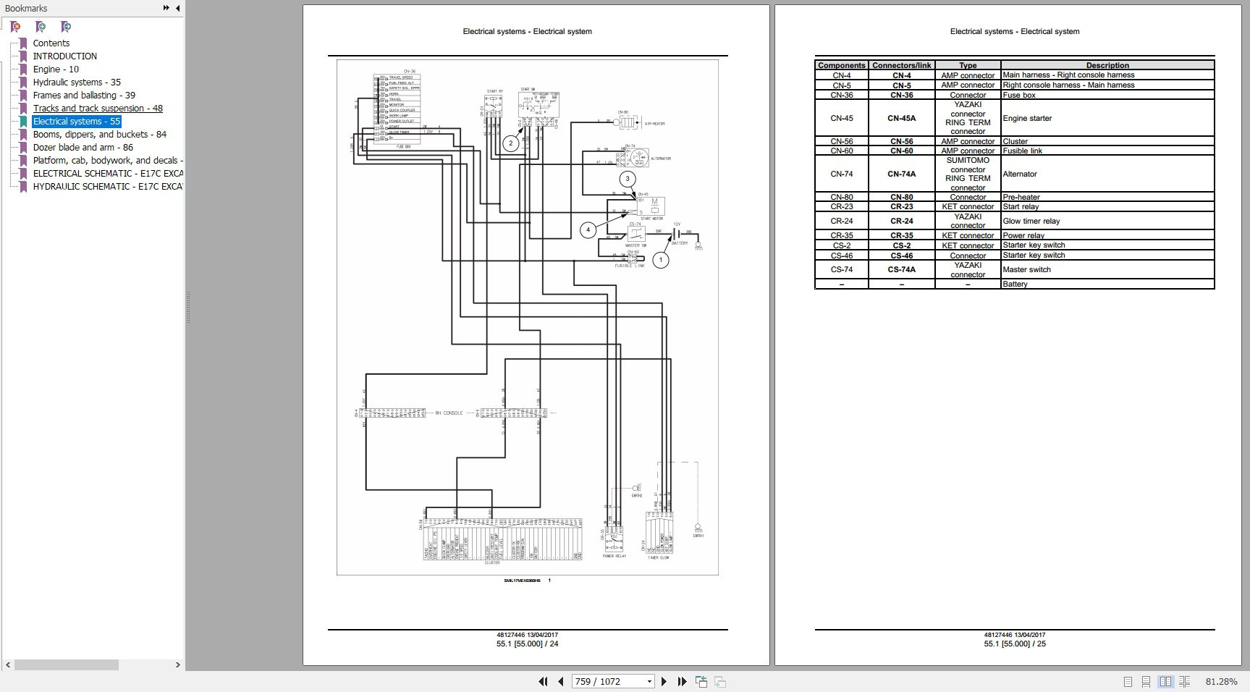The width and height of the screenshot is (1250, 692).
Task: Go to the last page
Action: (x=681, y=681)
